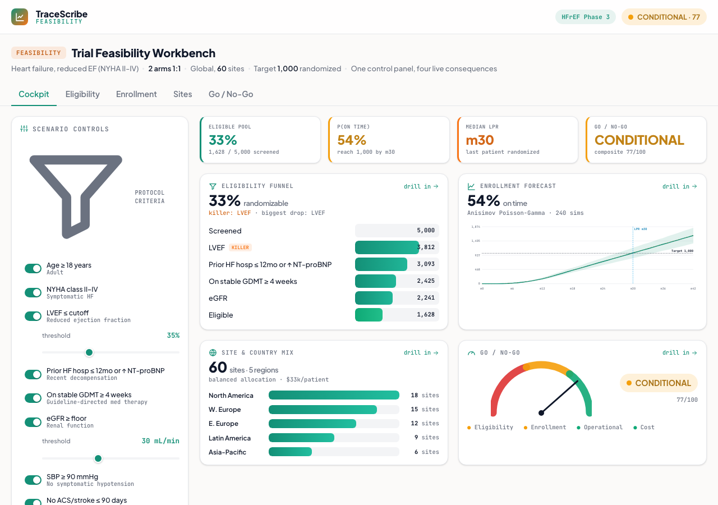
Task: Click the Enrollment Forecast chart icon
Action: coord(471,186)
